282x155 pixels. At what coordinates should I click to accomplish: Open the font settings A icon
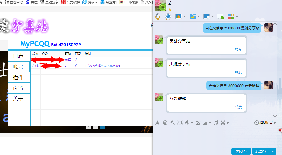[x=157, y=123]
